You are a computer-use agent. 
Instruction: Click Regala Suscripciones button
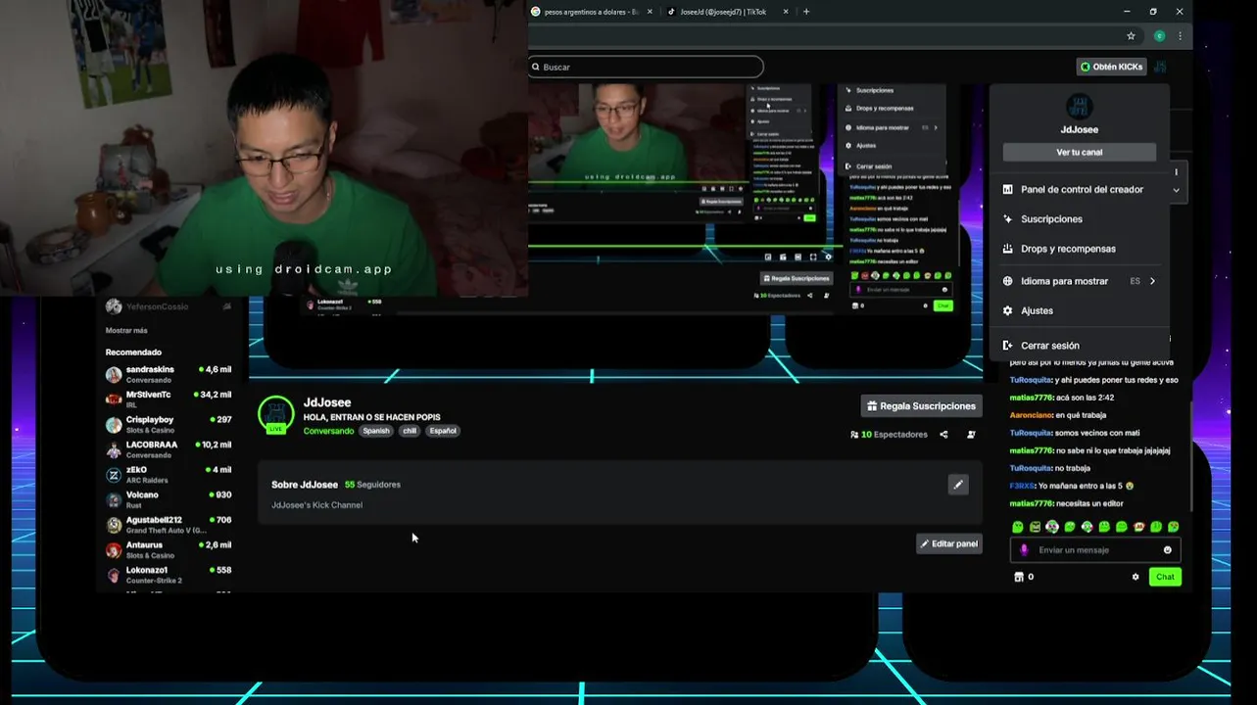[921, 405]
